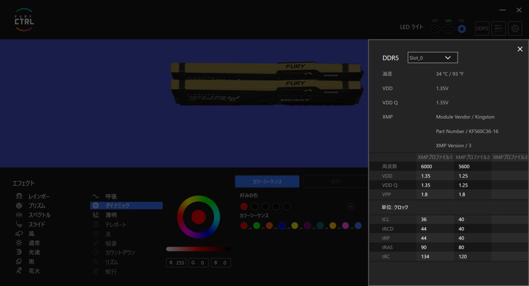Pick the 雨 rain effect icon
This screenshot has width=529, height=286.
tap(19, 261)
